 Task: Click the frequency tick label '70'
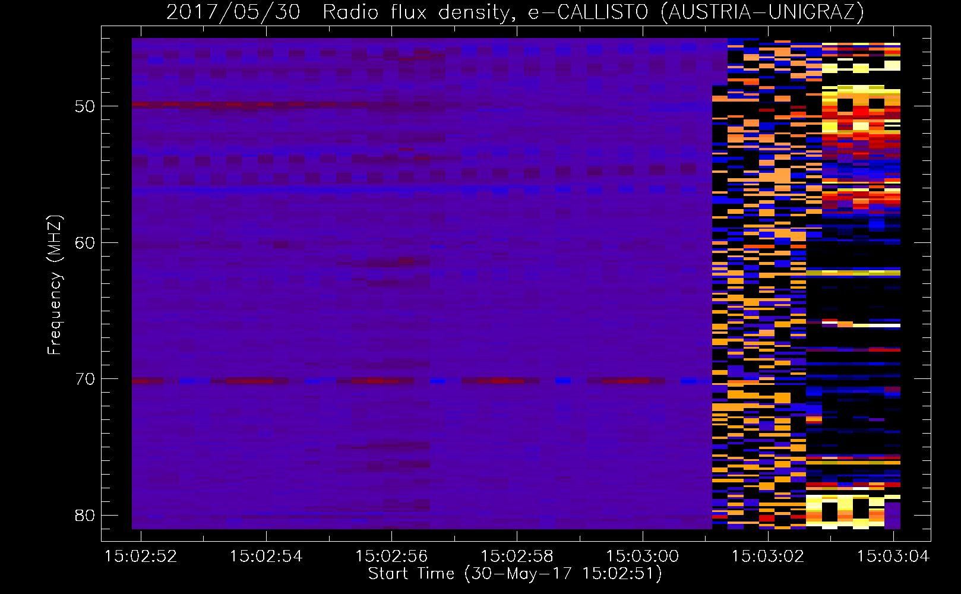pos(85,379)
